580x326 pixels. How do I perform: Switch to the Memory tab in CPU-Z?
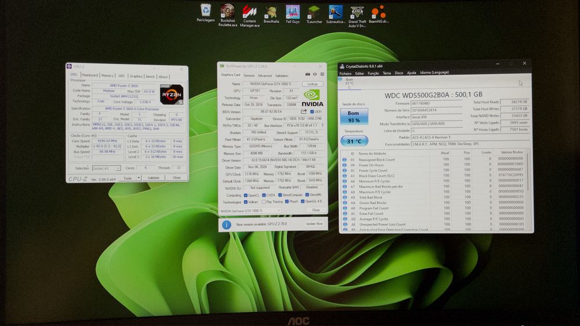(107, 75)
